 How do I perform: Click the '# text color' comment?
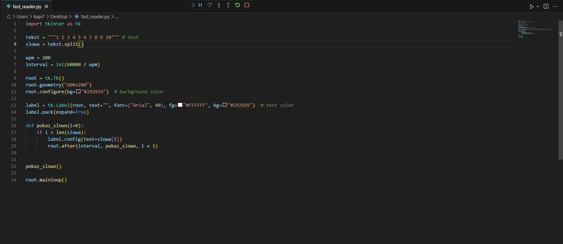coord(277,105)
